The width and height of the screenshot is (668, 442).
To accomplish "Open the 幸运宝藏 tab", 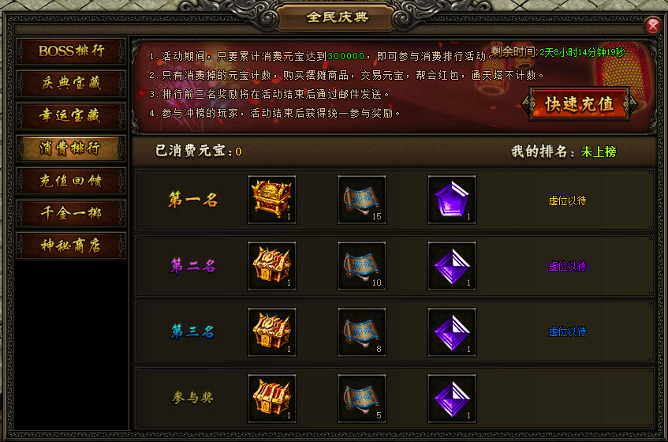I will tap(71, 116).
